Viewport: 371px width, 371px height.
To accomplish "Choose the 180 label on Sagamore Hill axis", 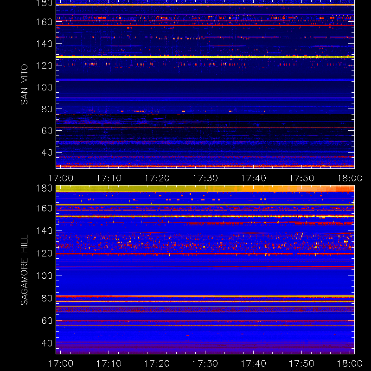I will coord(44,188).
